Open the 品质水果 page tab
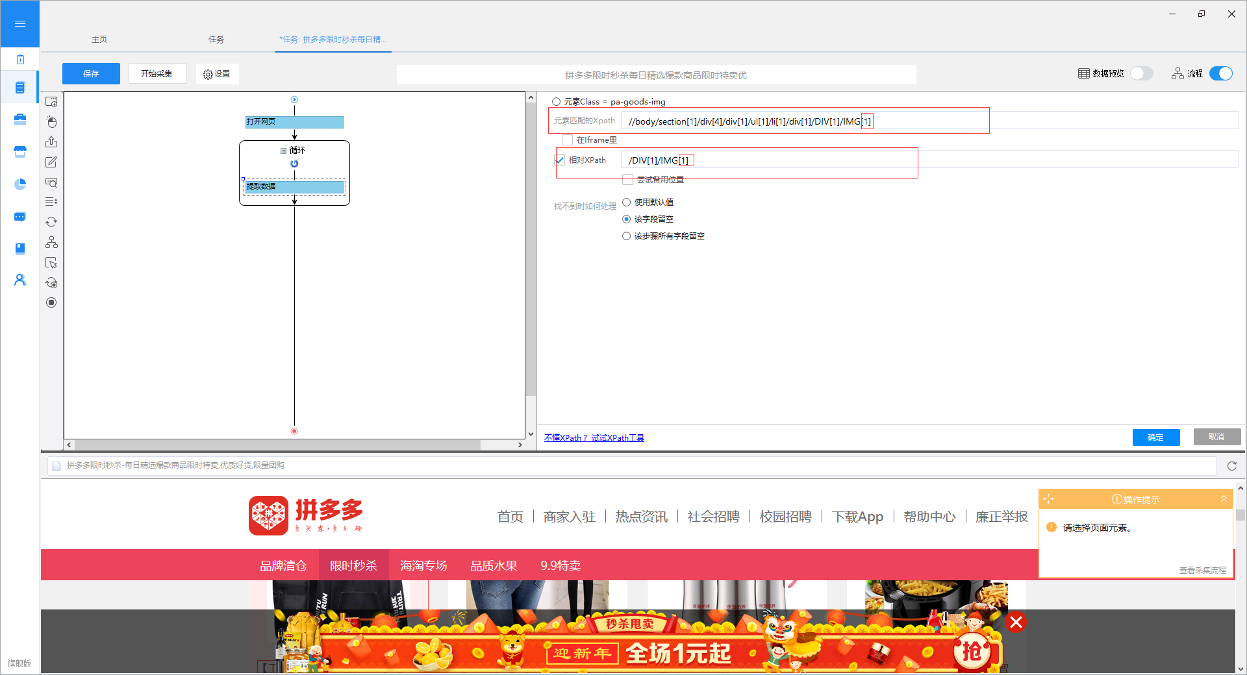 click(x=494, y=565)
